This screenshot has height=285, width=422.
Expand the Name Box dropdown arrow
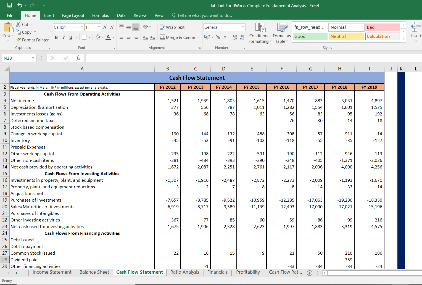(x=33, y=58)
